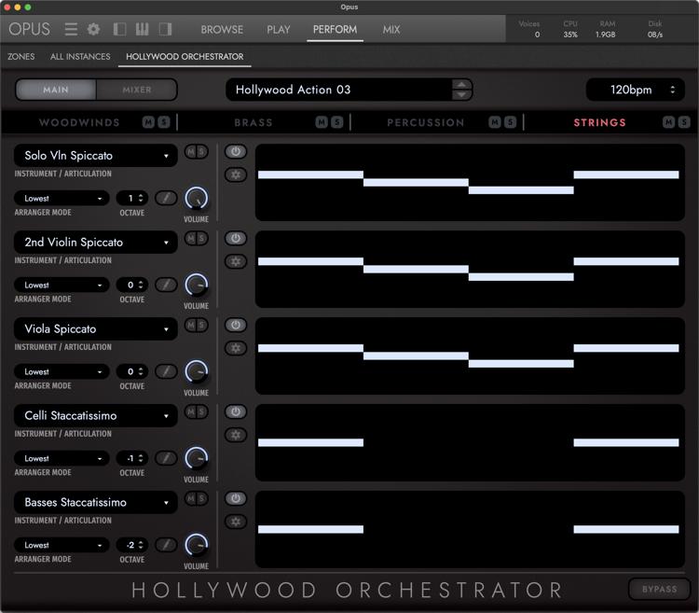
Task: Select the PERCUSSION section label
Action: point(426,122)
